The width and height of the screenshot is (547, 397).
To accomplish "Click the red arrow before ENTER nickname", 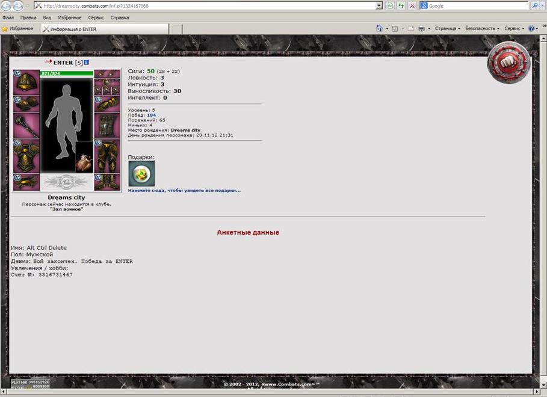I will 48,62.
